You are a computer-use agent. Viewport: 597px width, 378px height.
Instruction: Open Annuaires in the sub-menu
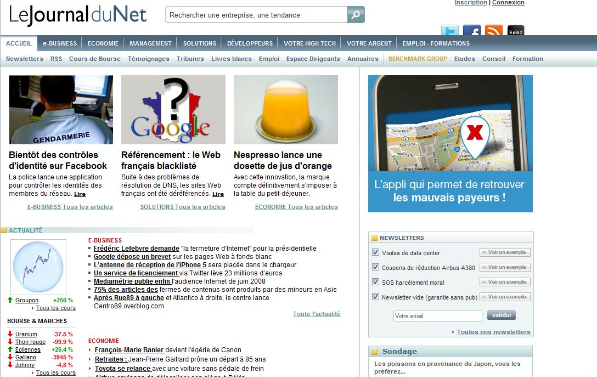(363, 59)
